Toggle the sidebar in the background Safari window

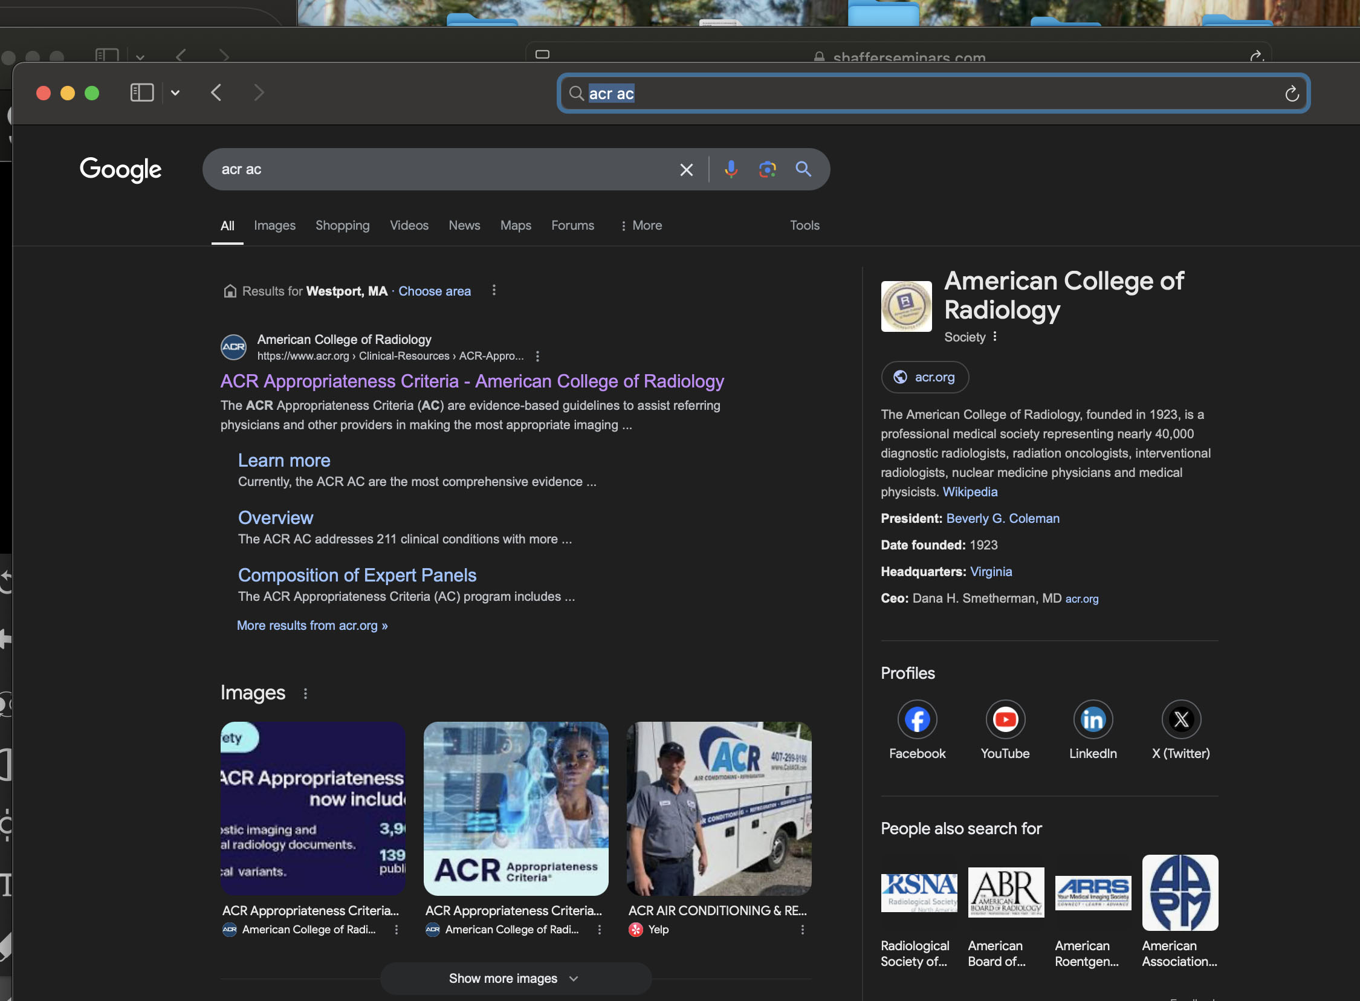(106, 55)
